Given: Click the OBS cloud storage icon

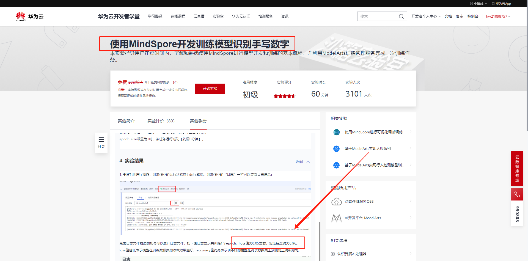Looking at the screenshot, I should click(x=336, y=202).
